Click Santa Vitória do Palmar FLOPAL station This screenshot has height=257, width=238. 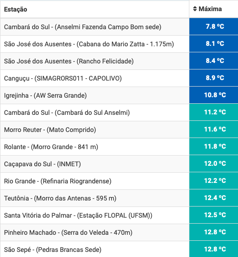(78, 215)
